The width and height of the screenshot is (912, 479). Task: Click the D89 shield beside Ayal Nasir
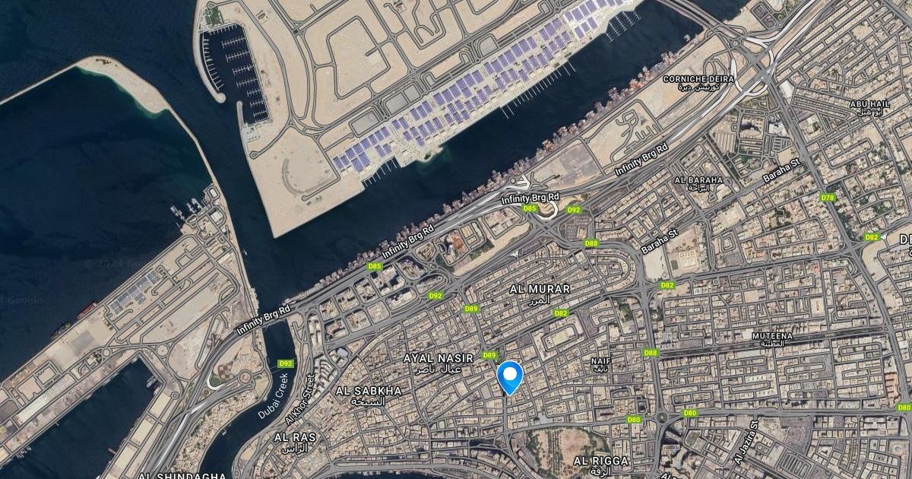pyautogui.click(x=489, y=355)
